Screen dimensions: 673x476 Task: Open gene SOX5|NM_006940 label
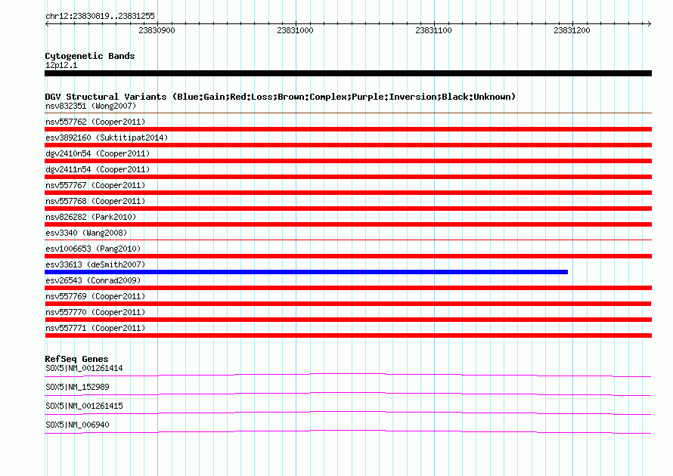77,425
